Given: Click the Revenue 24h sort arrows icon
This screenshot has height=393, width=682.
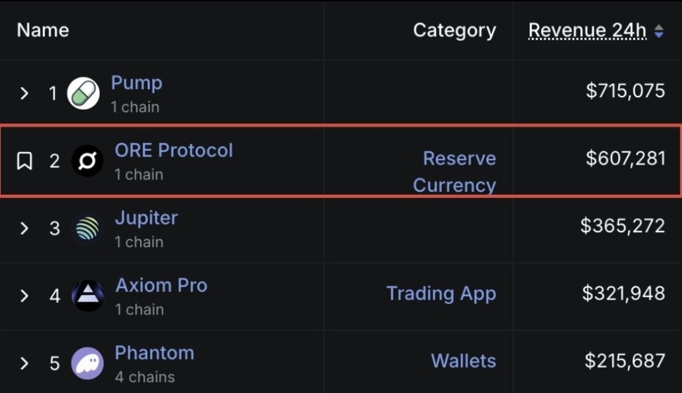Looking at the screenshot, I should pos(659,31).
